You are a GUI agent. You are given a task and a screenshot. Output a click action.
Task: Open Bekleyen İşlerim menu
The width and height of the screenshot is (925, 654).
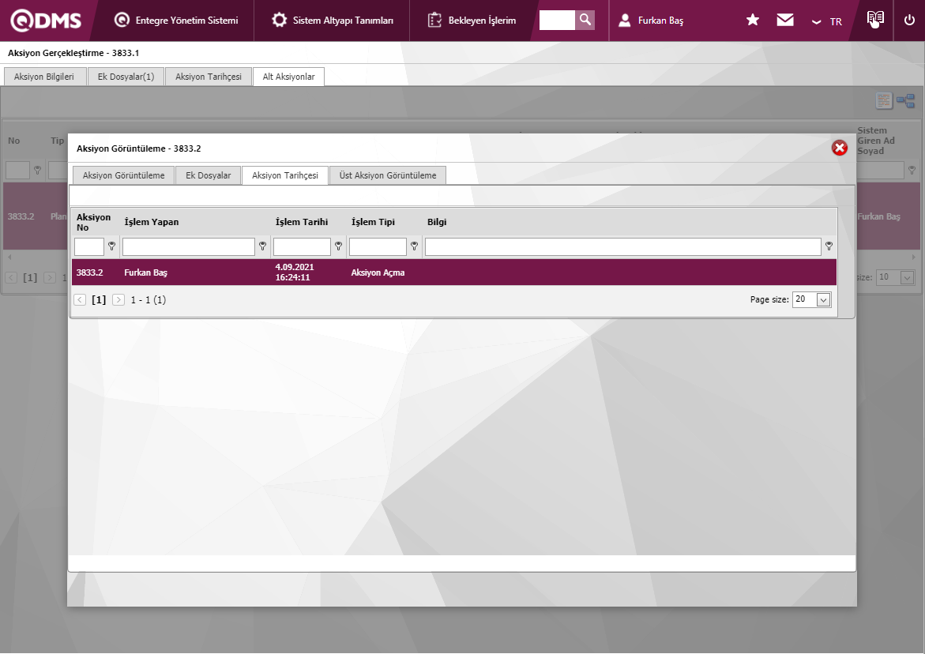[x=472, y=20]
